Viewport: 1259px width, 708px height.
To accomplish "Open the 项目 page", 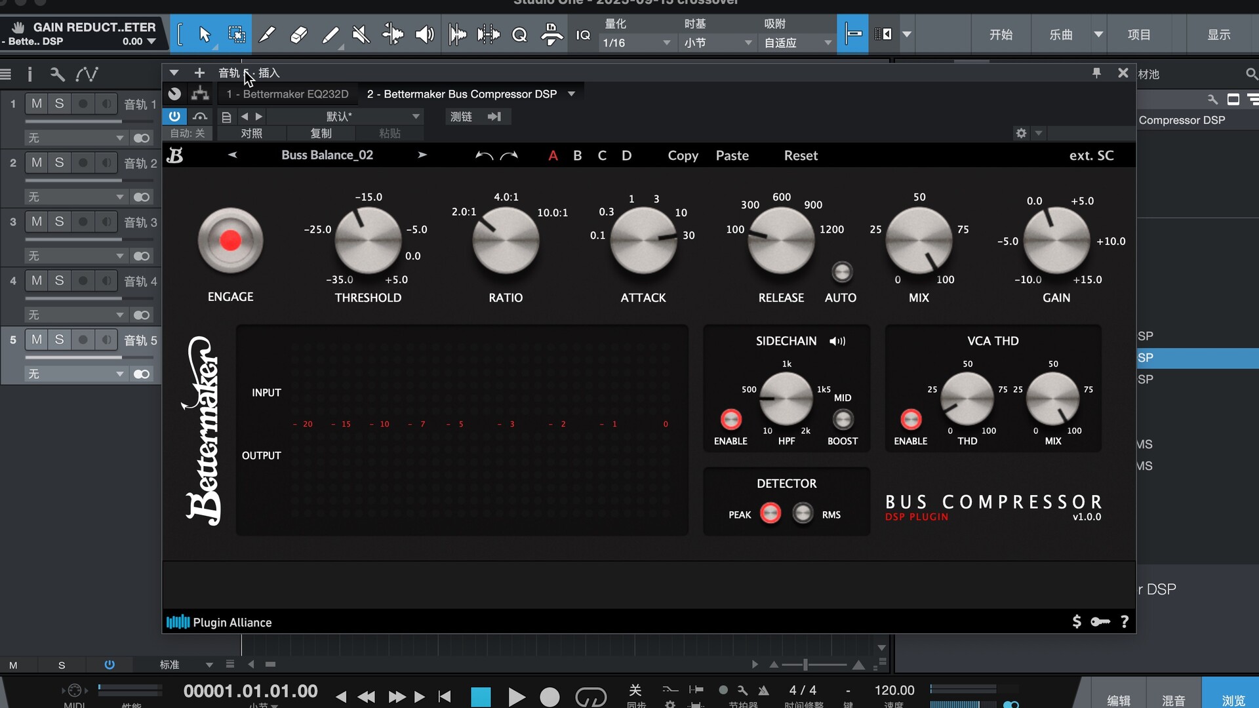I will coord(1139,35).
